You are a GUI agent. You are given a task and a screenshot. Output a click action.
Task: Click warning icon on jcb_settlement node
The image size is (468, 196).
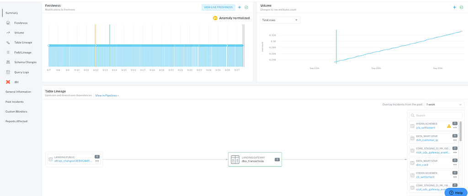449,126
